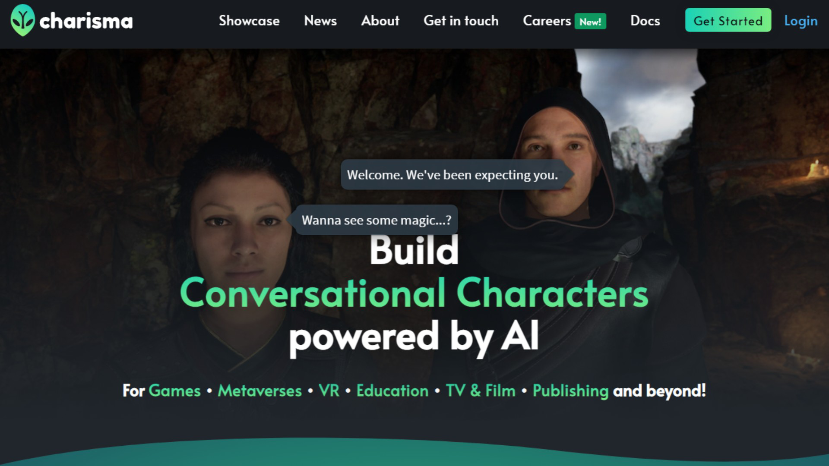Viewport: 829px width, 466px height.
Task: Open the Careers link
Action: [547, 21]
